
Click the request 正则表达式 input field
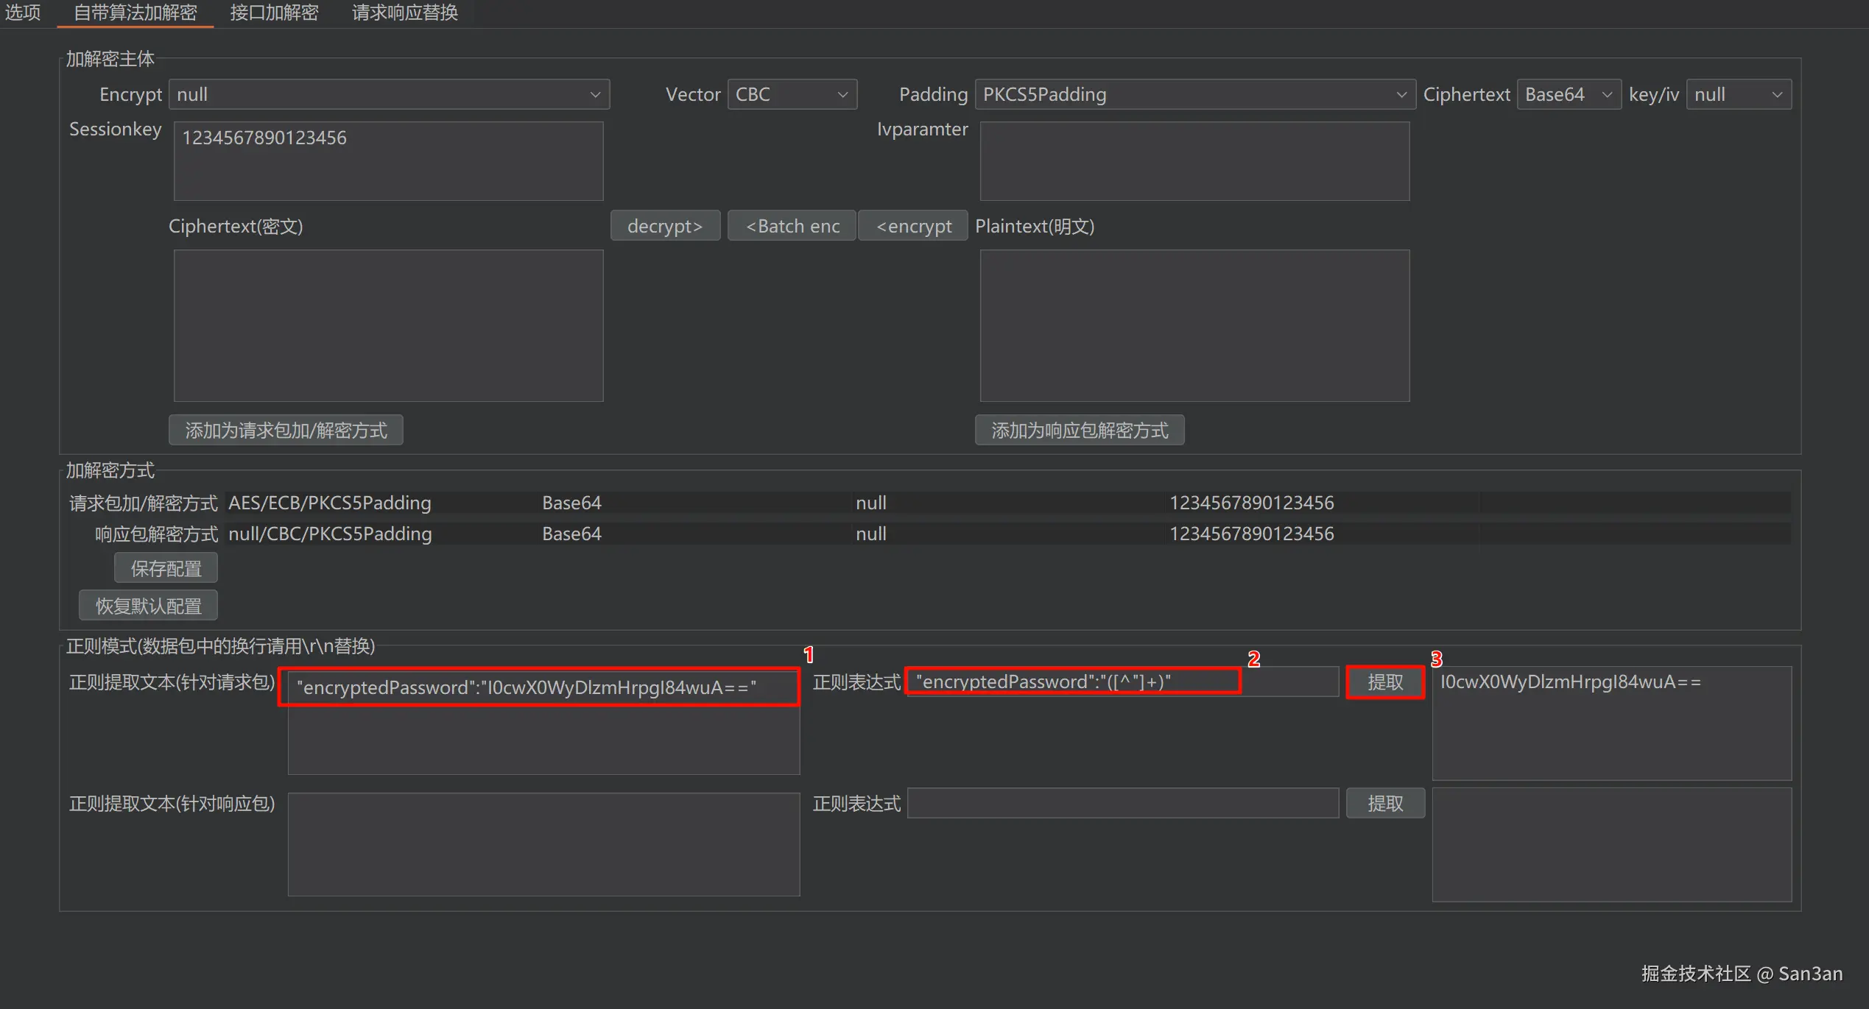pyautogui.click(x=1122, y=681)
